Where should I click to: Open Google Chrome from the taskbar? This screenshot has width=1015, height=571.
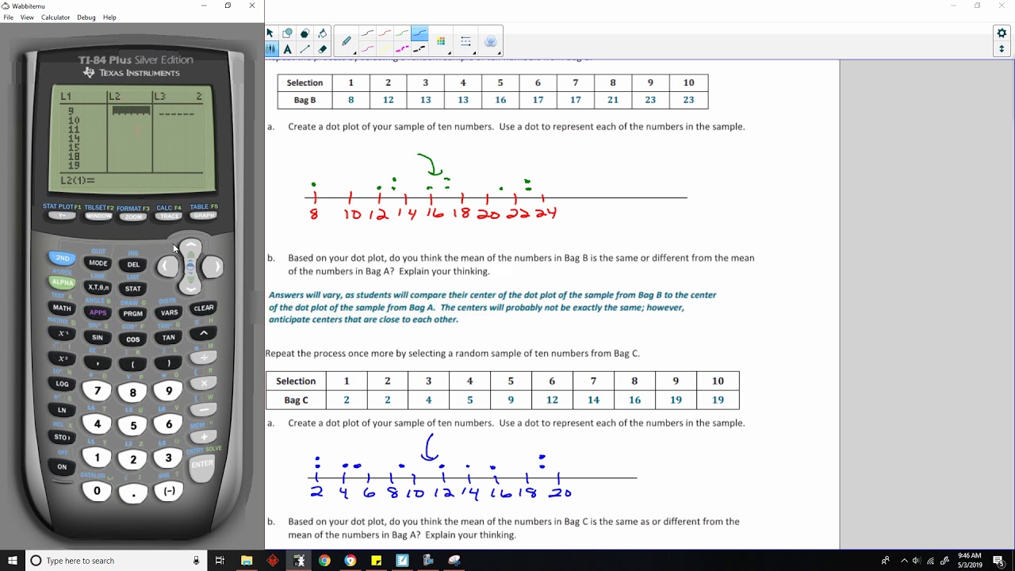[324, 561]
